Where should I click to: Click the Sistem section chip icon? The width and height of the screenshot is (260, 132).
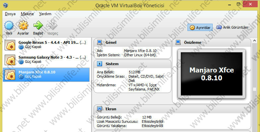click(99, 64)
